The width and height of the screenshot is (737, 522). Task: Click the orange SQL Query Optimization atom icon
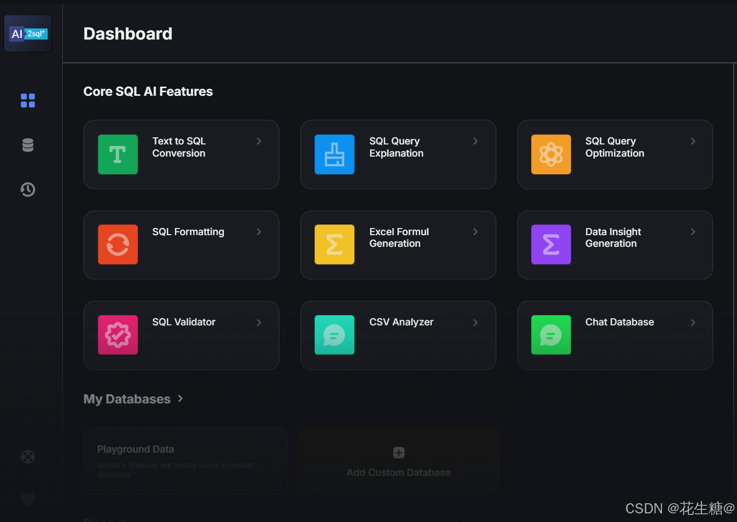coord(551,155)
